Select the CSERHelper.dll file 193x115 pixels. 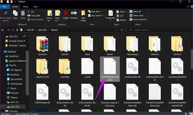point(42,94)
